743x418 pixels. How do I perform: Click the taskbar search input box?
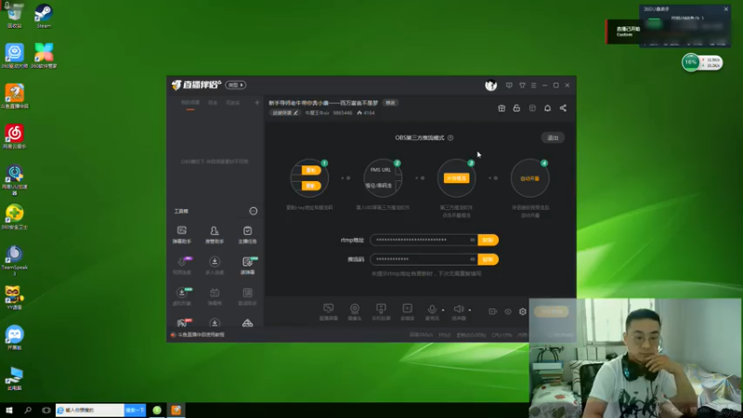[x=90, y=410]
